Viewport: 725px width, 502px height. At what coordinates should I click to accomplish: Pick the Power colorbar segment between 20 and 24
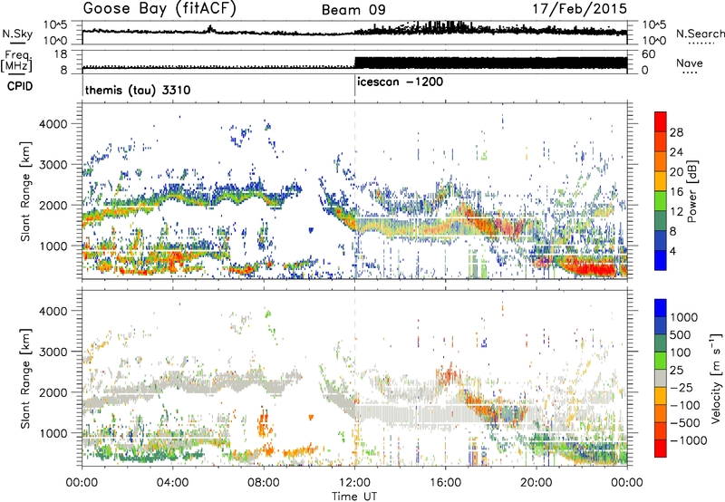[x=661, y=161]
